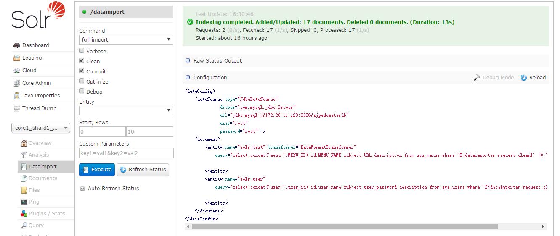
Task: Go to the Cloud menu item
Action: 29,71
